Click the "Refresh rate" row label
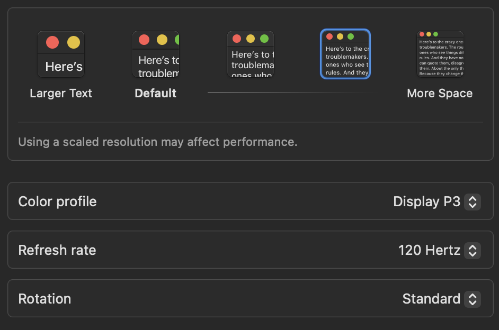Viewport: 499px width, 330px height. point(57,250)
